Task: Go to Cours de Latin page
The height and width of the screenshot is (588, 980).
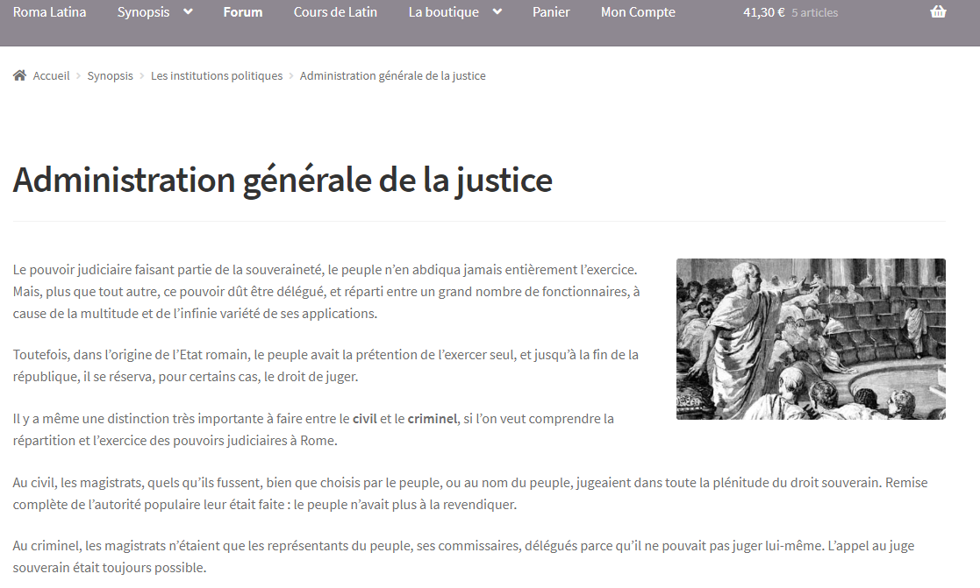Action: tap(335, 12)
